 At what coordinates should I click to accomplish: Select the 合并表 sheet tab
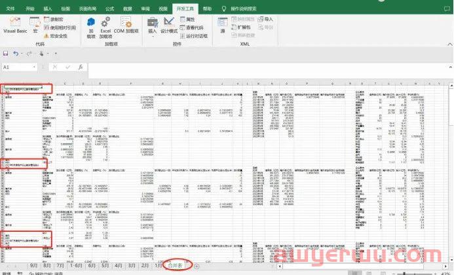tap(176, 265)
